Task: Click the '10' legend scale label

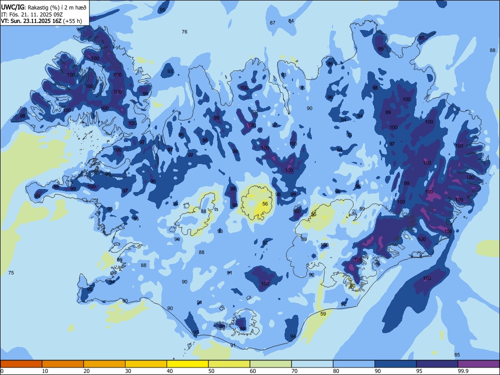Action: click(x=45, y=371)
